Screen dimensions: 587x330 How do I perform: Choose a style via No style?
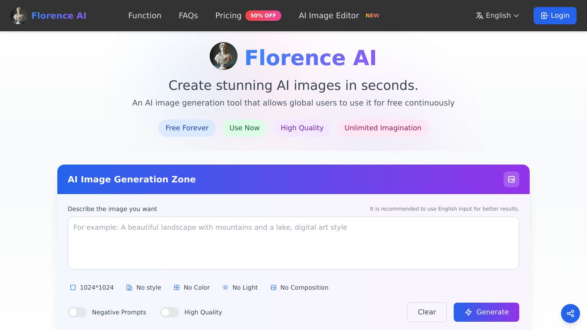(x=144, y=287)
